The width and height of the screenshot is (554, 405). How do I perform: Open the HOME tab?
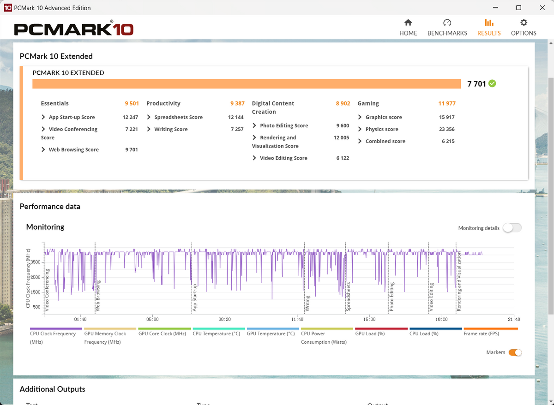tap(408, 28)
